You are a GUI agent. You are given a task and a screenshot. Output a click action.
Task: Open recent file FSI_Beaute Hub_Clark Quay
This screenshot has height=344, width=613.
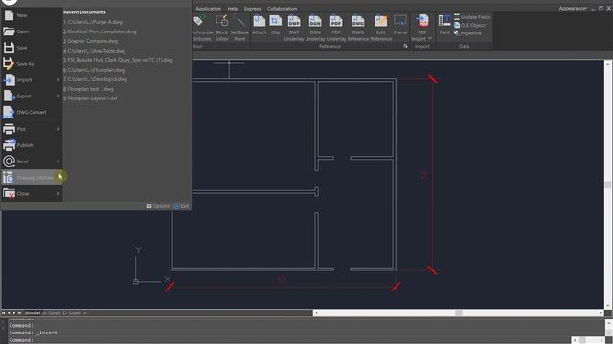click(x=118, y=60)
